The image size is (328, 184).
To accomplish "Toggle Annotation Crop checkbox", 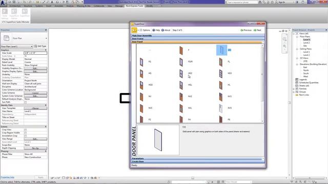I will tap(26, 136).
